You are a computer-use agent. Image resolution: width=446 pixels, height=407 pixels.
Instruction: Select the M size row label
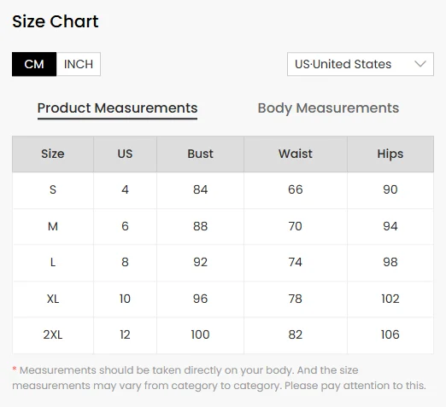53,226
